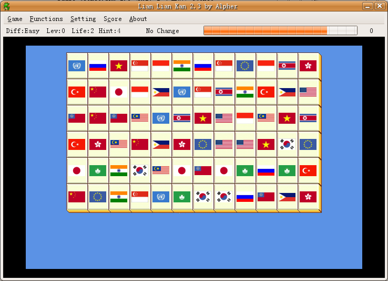The width and height of the screenshot is (388, 281).
Task: Click the 'Lev:0' level indicator
Action: tap(56, 31)
